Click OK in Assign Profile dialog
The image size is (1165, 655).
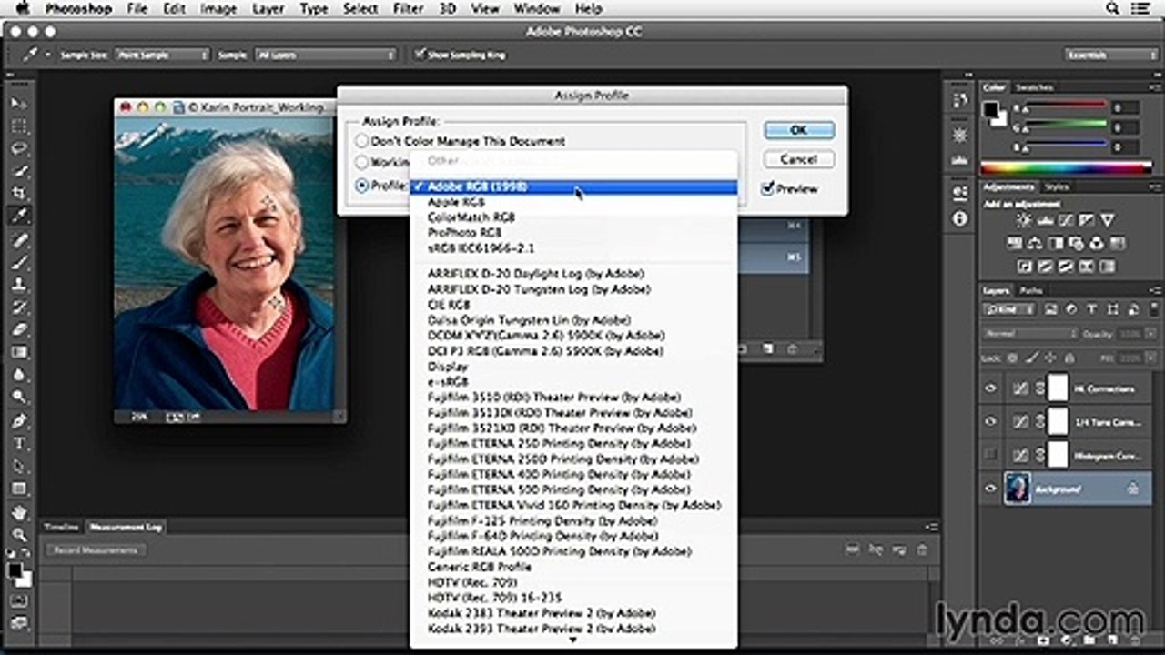click(799, 130)
